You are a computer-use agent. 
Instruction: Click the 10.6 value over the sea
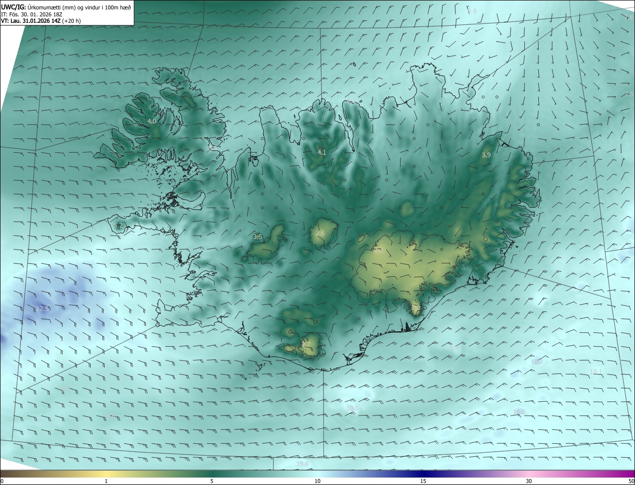(519, 412)
